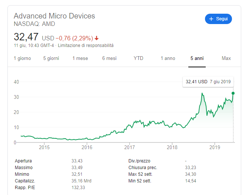
Task: Select the YTD tab
Action: [x=138, y=58]
